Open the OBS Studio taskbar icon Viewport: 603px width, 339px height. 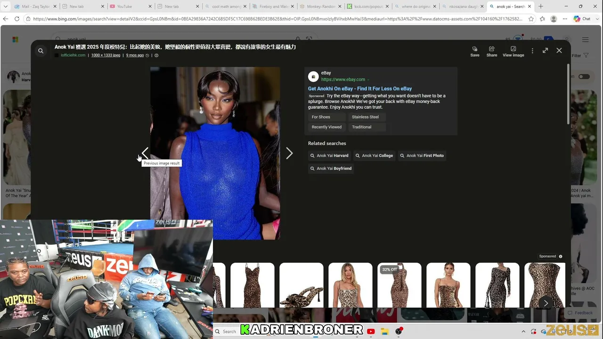pos(399,331)
